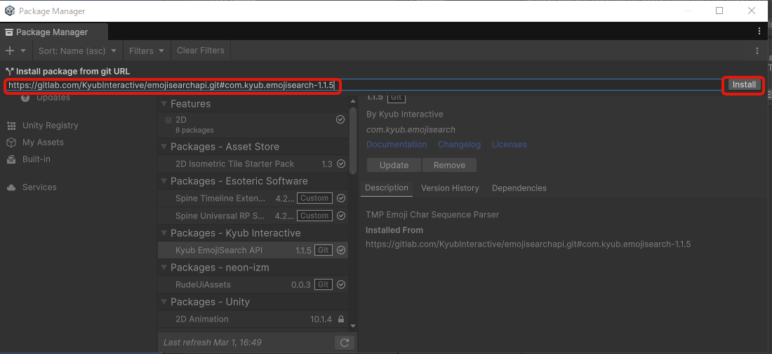Image resolution: width=772 pixels, height=354 pixels.
Task: Click the plus add package icon
Action: click(9, 51)
